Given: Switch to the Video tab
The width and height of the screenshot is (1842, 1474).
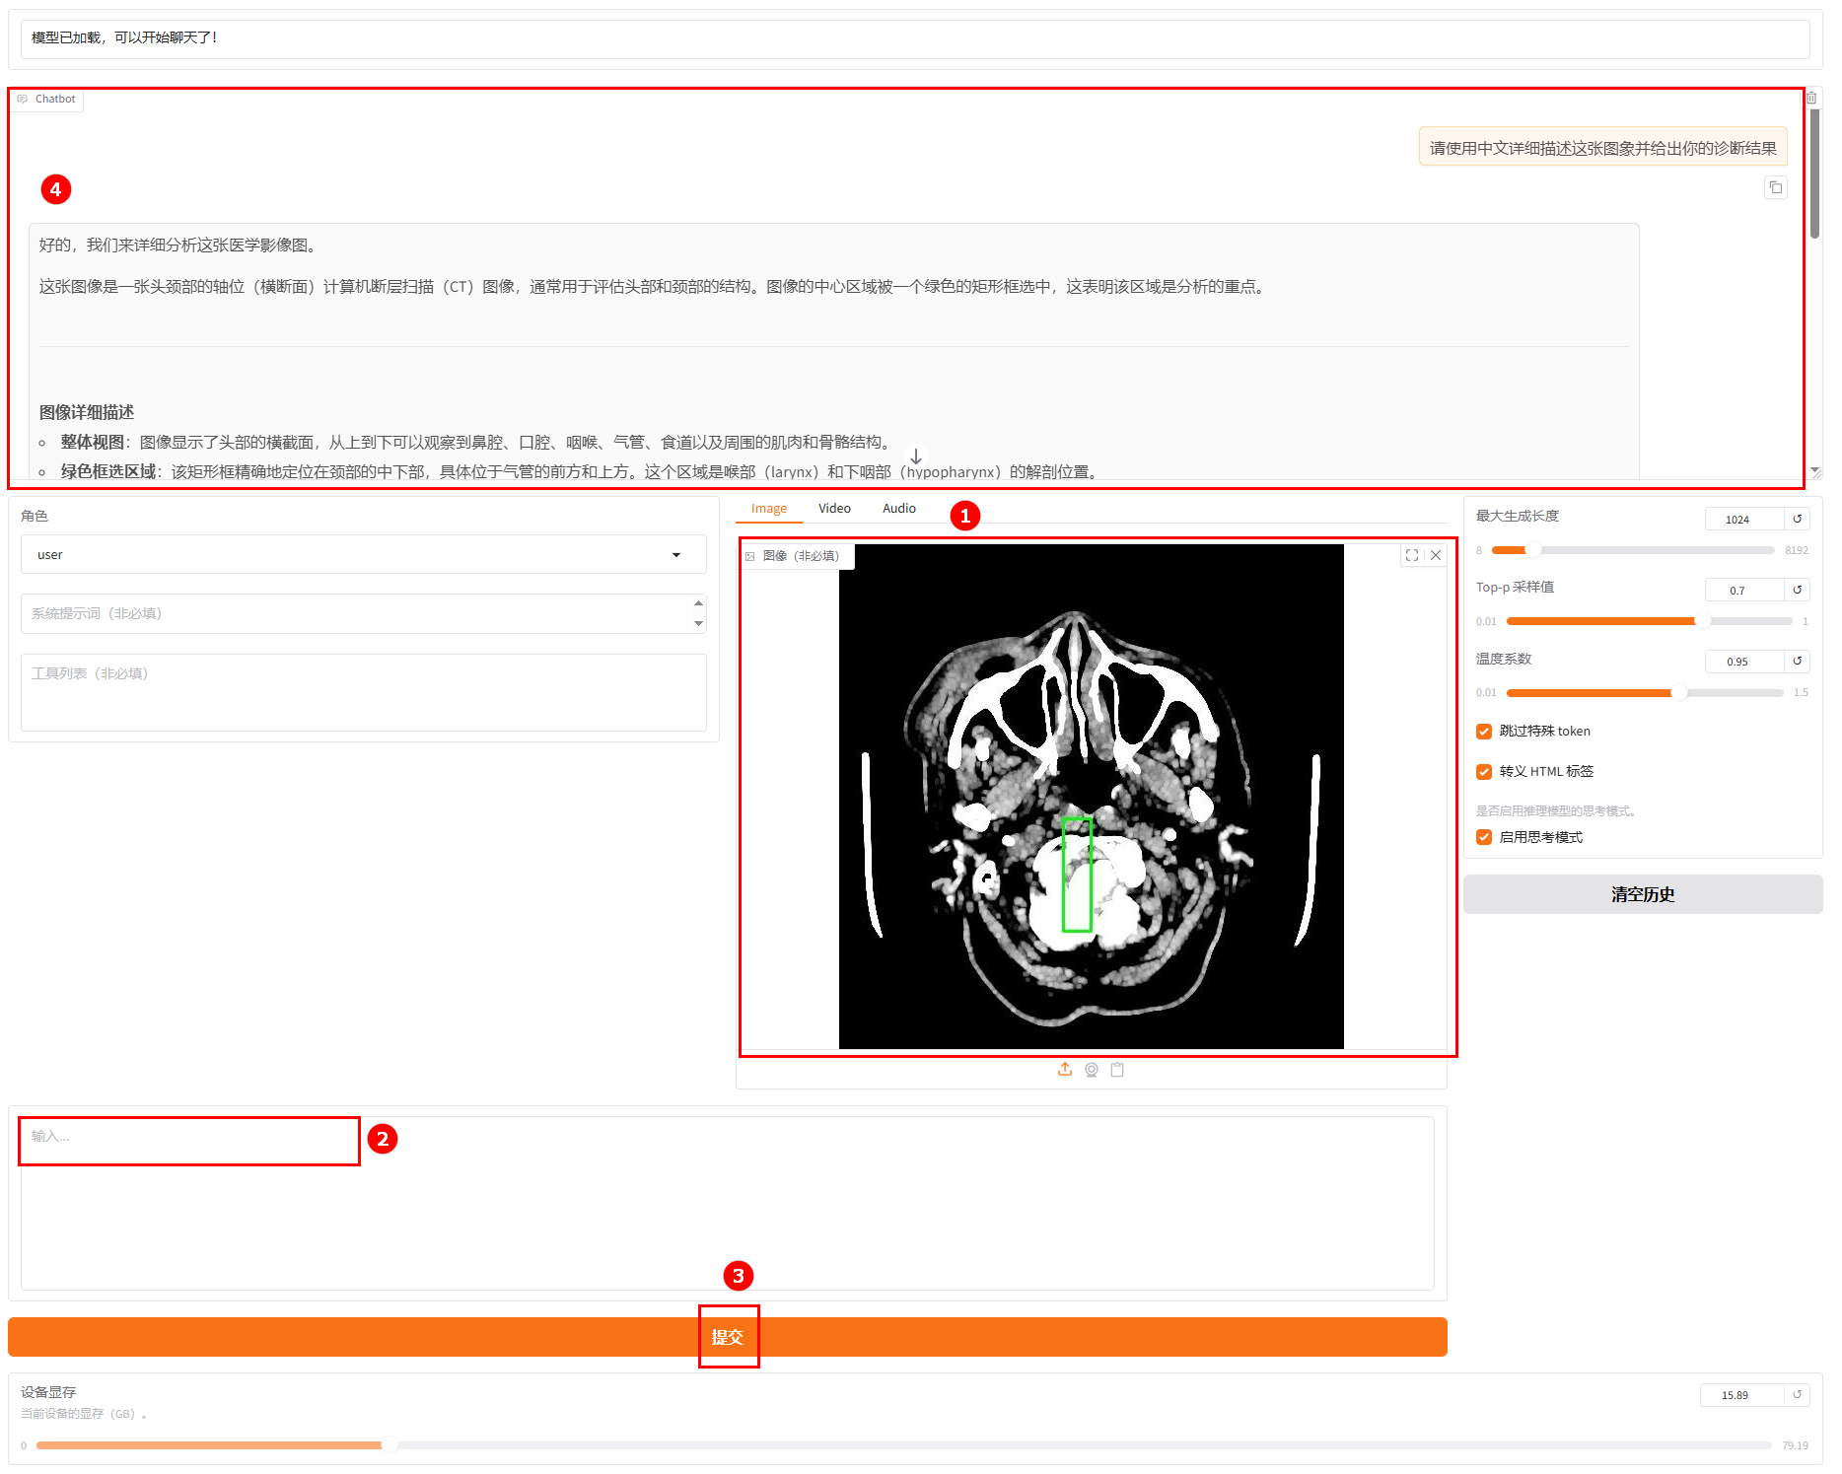Looking at the screenshot, I should 834,508.
